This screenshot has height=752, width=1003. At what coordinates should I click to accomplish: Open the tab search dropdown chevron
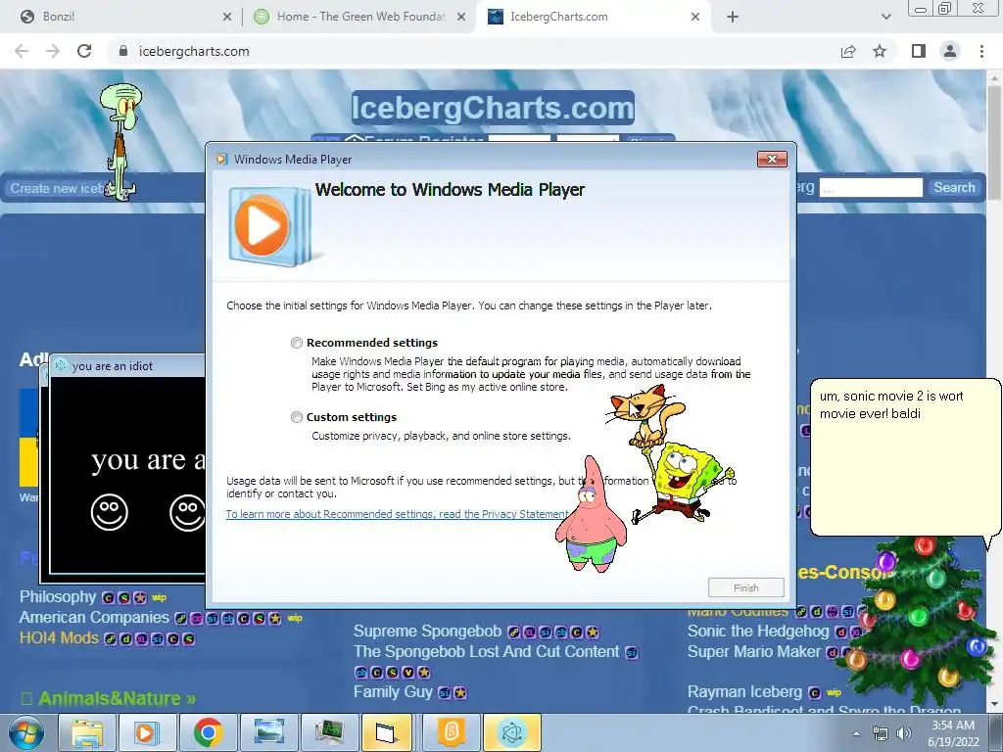[885, 18]
